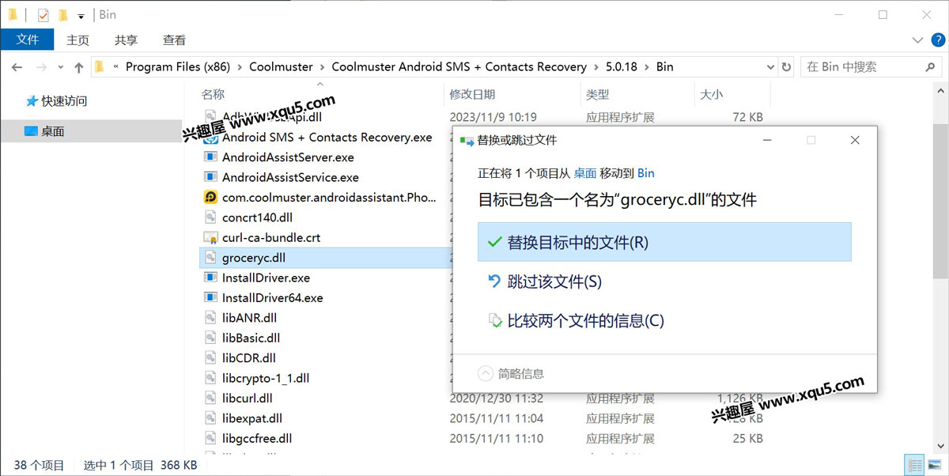Open the 主页 ribbon tab

click(x=78, y=40)
